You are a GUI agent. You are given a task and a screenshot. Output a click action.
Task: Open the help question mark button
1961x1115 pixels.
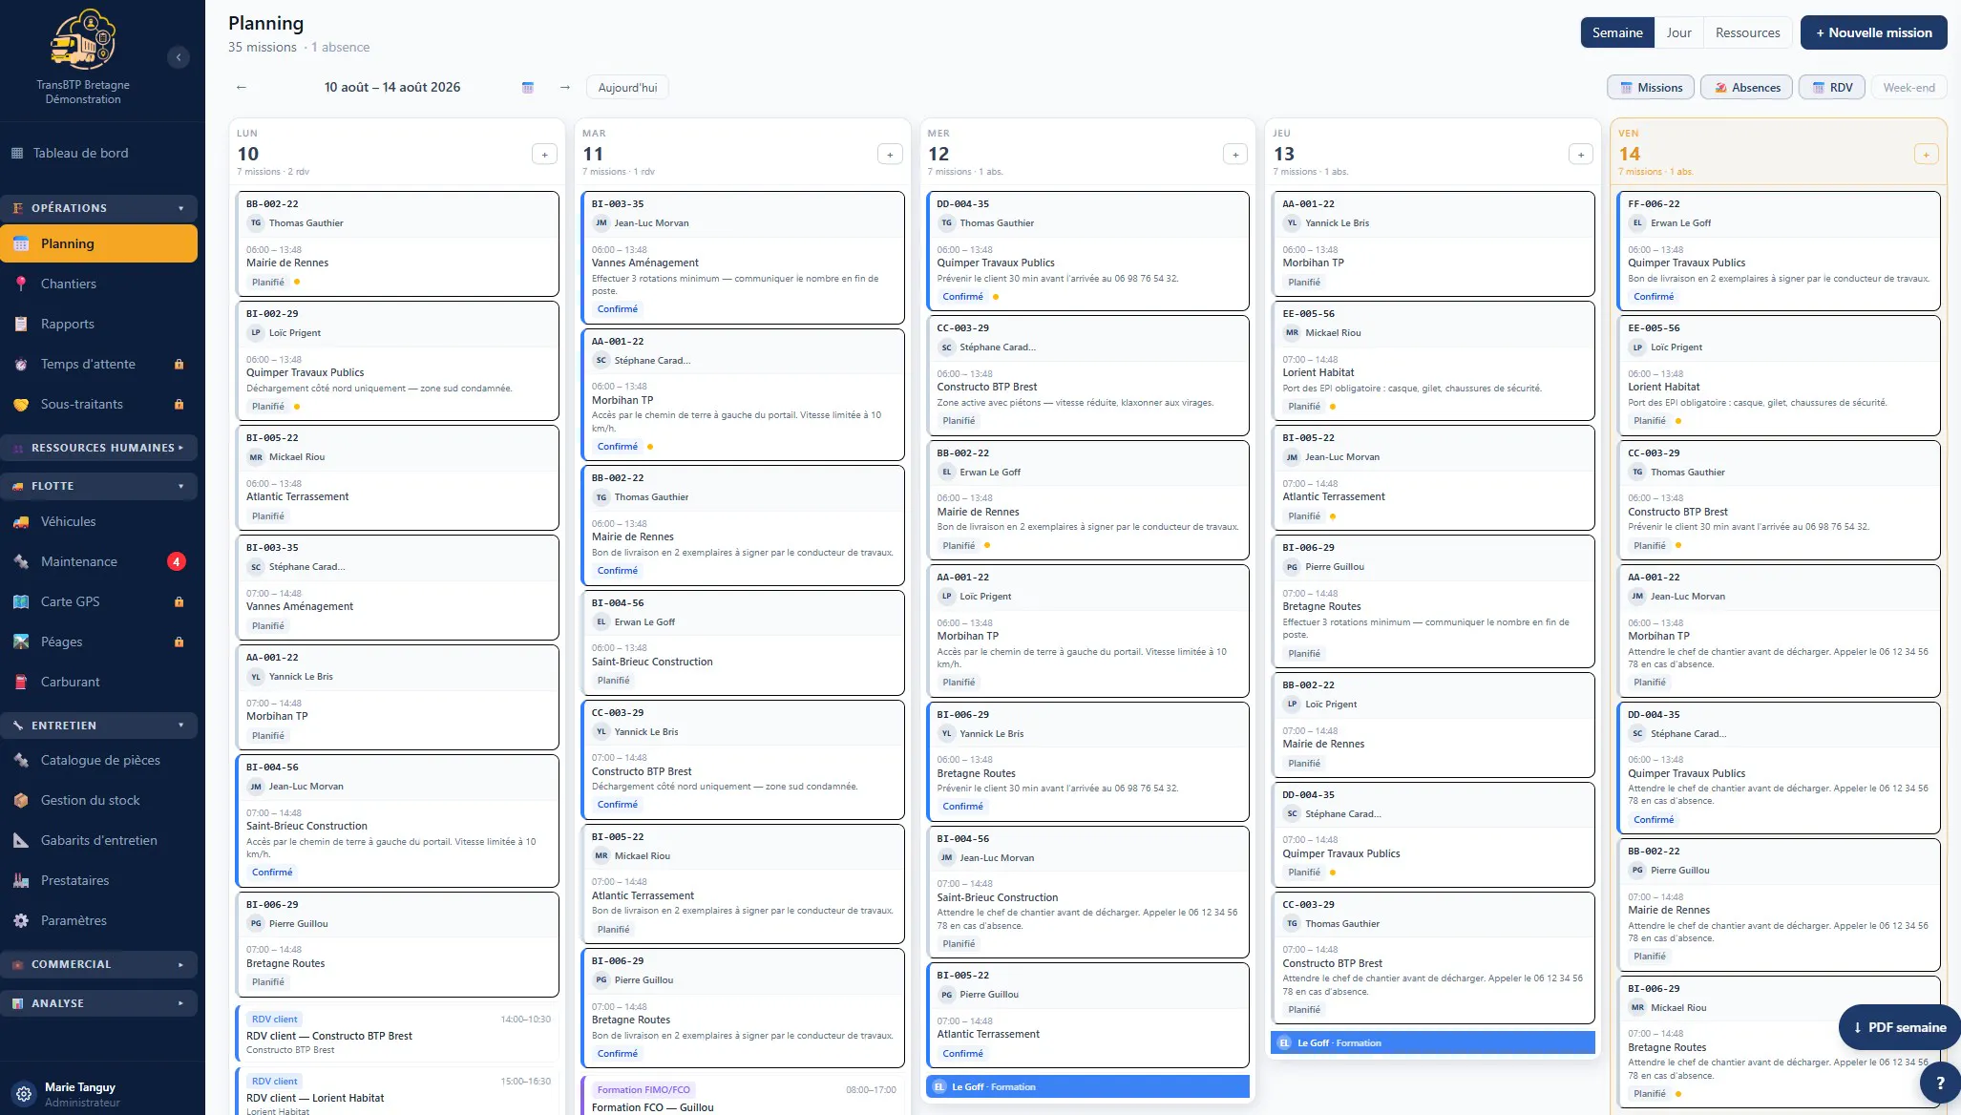click(x=1940, y=1083)
